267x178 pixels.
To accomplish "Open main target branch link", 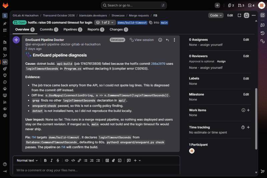I will pos(164,23).
